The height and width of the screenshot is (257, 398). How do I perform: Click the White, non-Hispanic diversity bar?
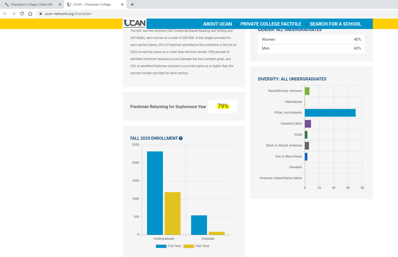pos(330,113)
